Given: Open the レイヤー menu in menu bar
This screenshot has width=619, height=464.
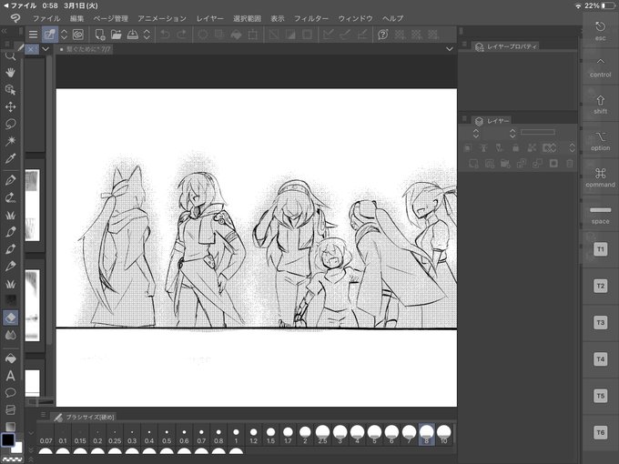Looking at the screenshot, I should pos(210,18).
